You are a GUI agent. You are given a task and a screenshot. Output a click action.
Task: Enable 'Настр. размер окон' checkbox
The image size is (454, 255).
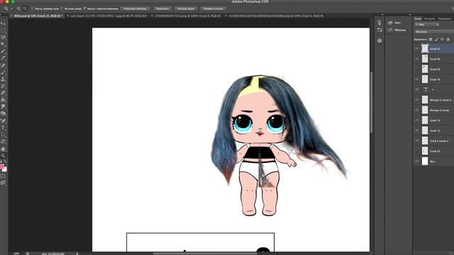[32, 8]
